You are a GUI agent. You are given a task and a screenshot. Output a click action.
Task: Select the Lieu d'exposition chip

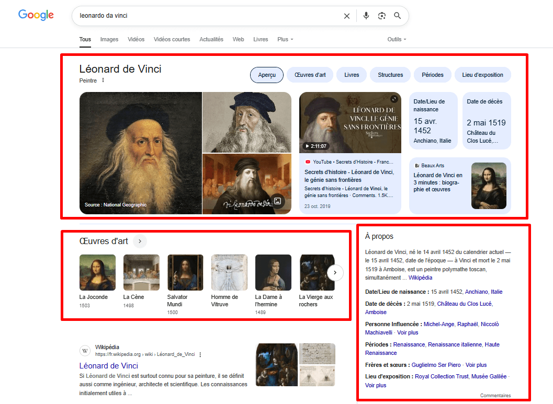pyautogui.click(x=483, y=75)
